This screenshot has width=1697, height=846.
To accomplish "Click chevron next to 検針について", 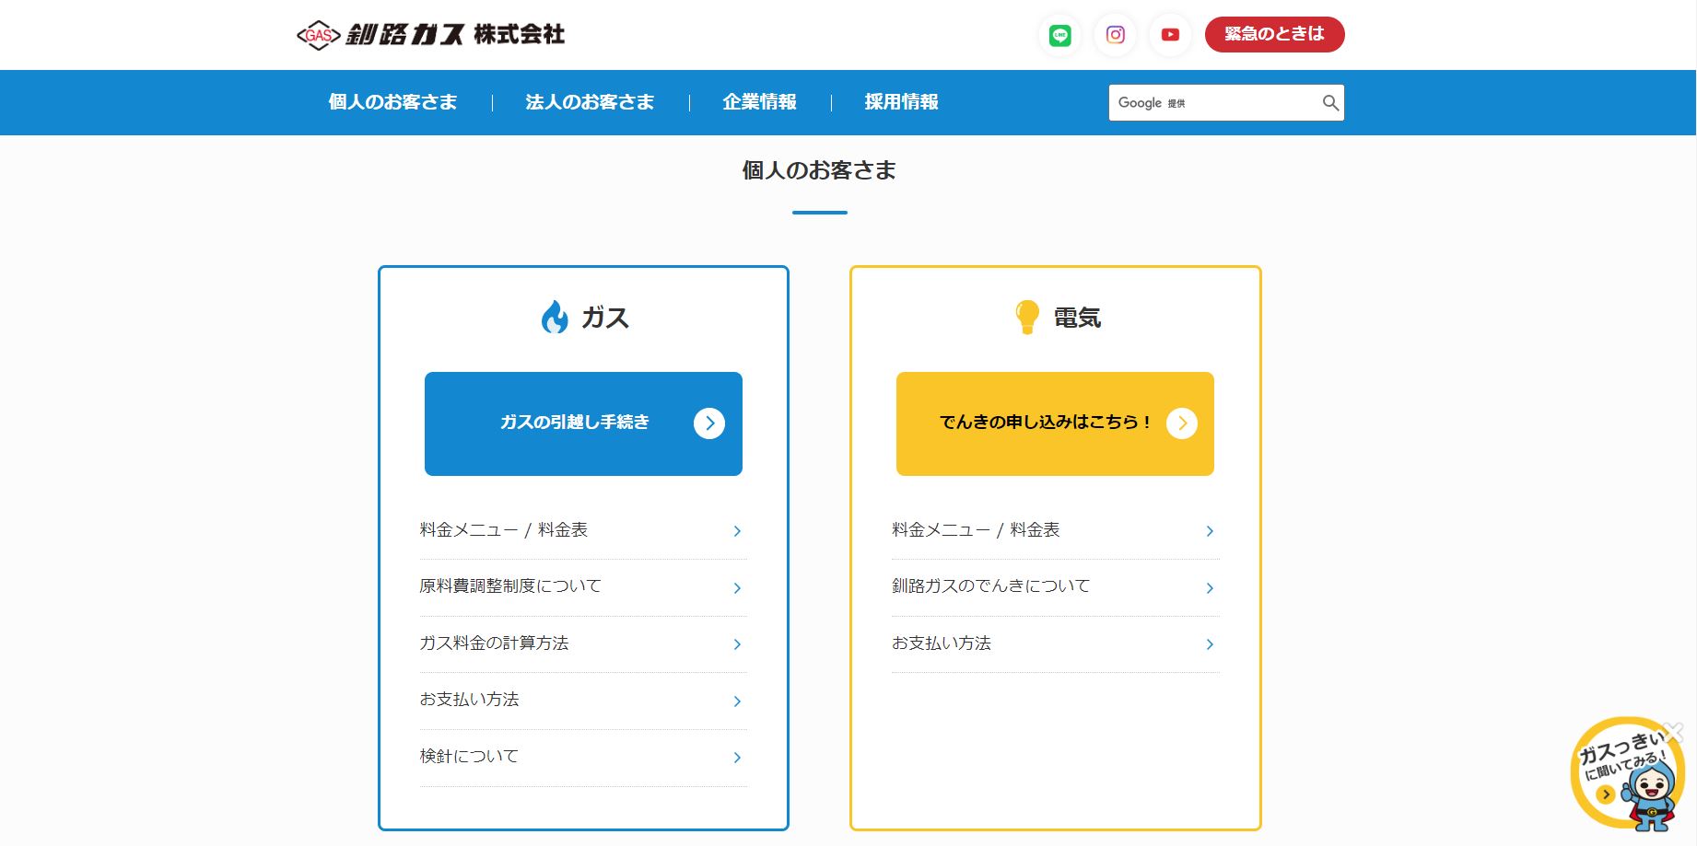I will pyautogui.click(x=737, y=758).
